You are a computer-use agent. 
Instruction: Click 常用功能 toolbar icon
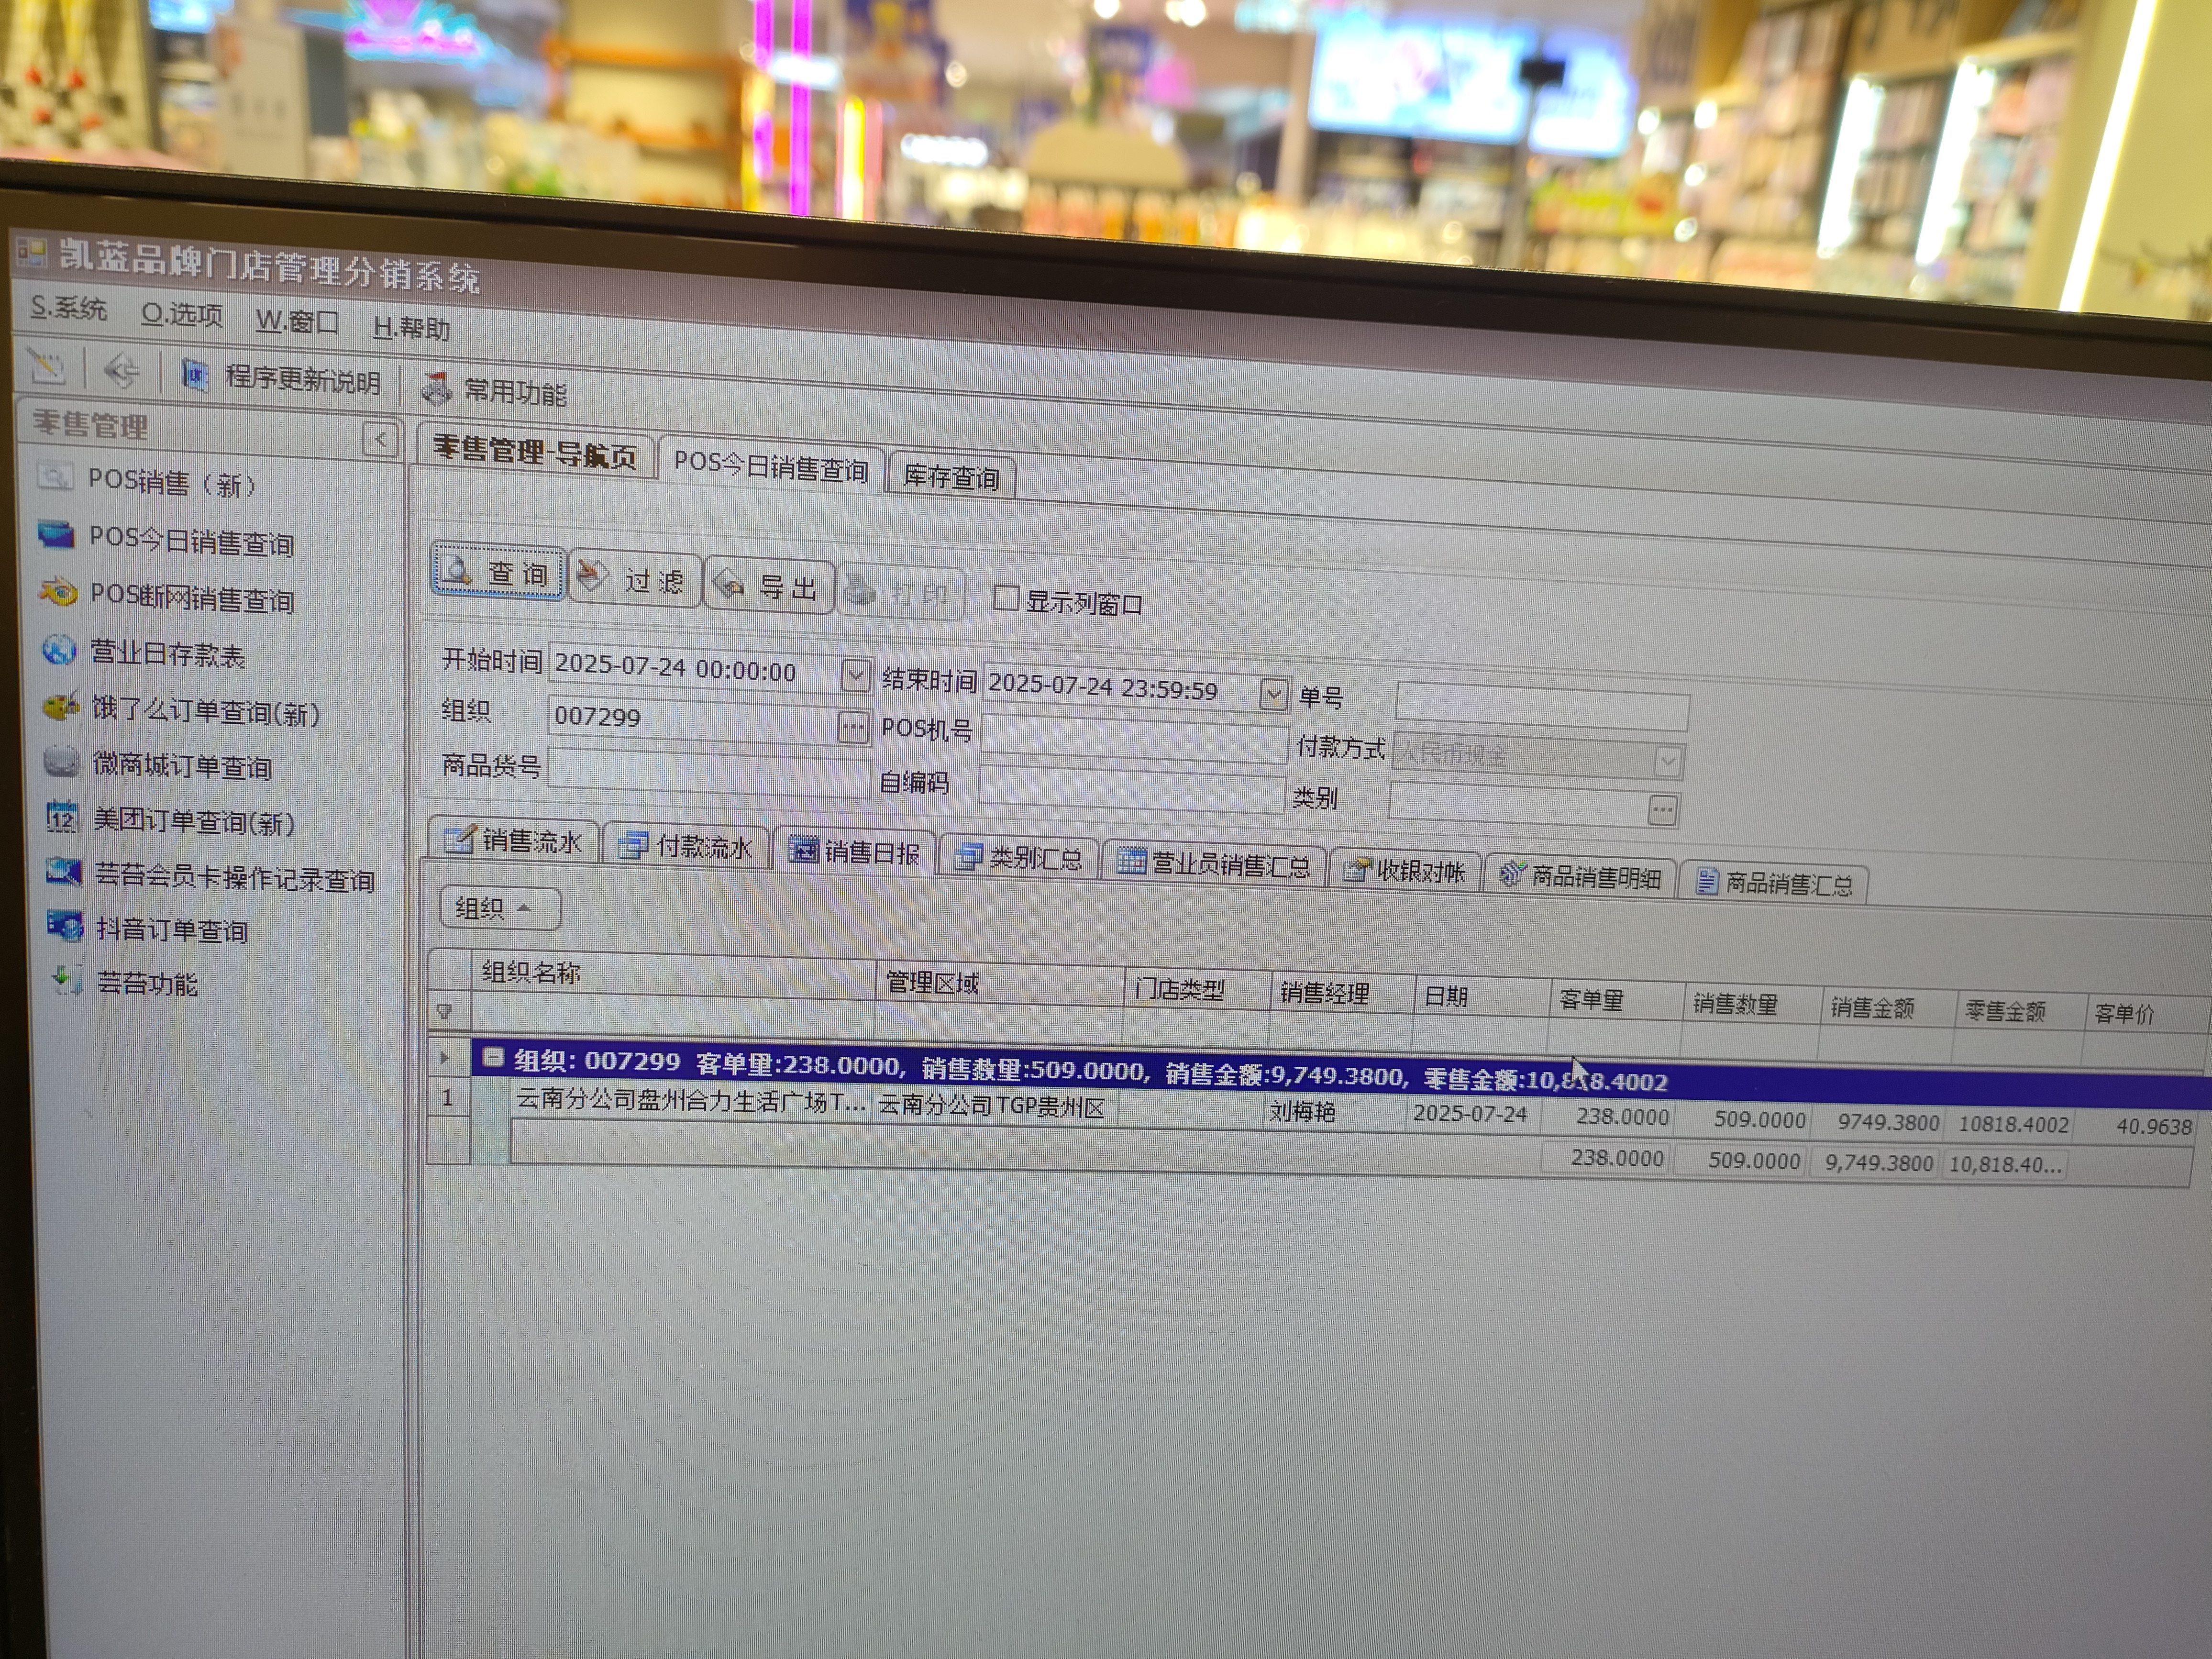click(x=437, y=389)
